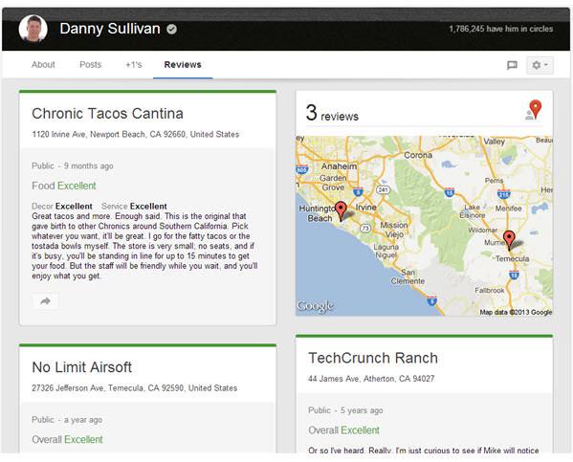
Task: Open the chat message icon
Action: 512,65
